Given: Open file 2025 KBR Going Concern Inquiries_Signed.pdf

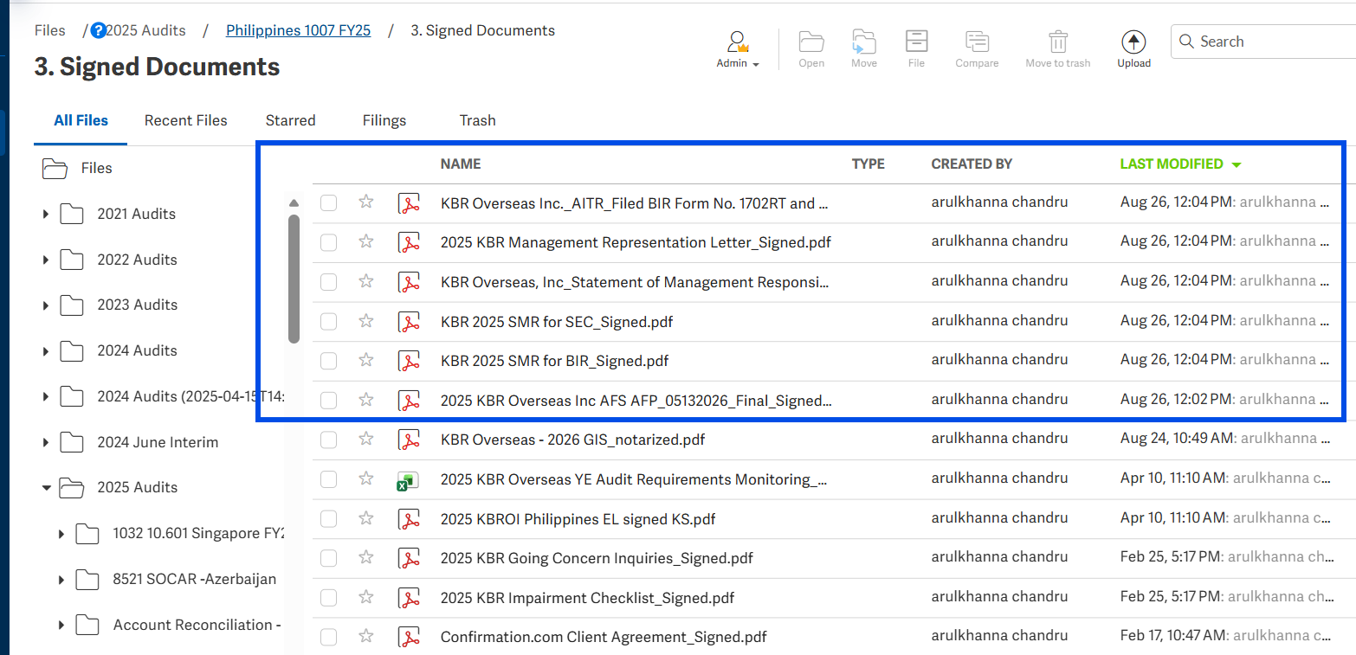Looking at the screenshot, I should pyautogui.click(x=597, y=558).
